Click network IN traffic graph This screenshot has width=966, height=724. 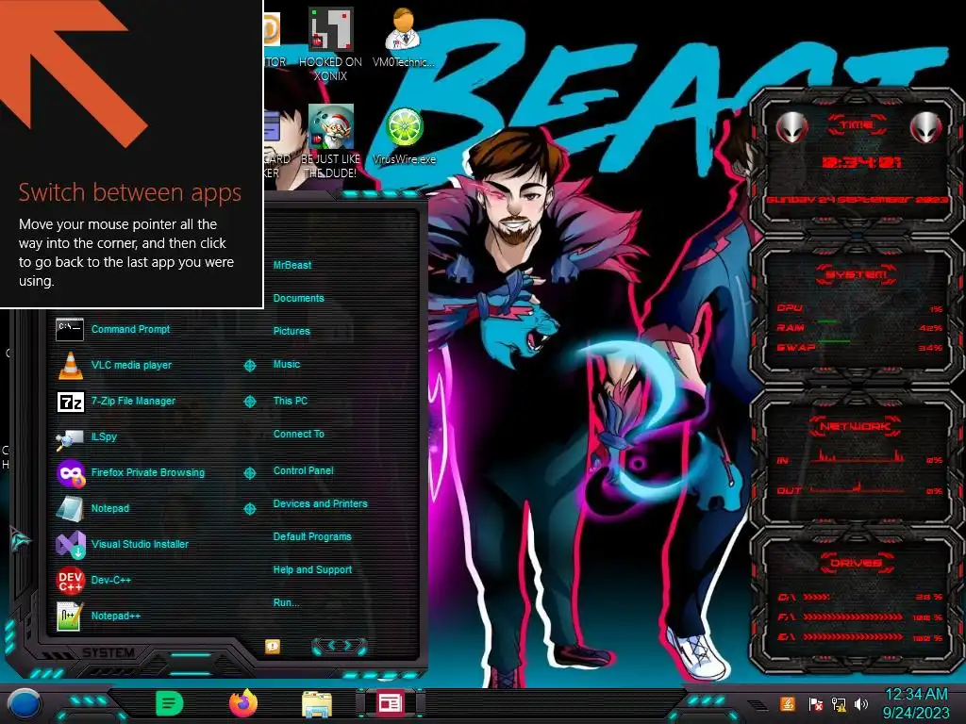[x=857, y=457]
